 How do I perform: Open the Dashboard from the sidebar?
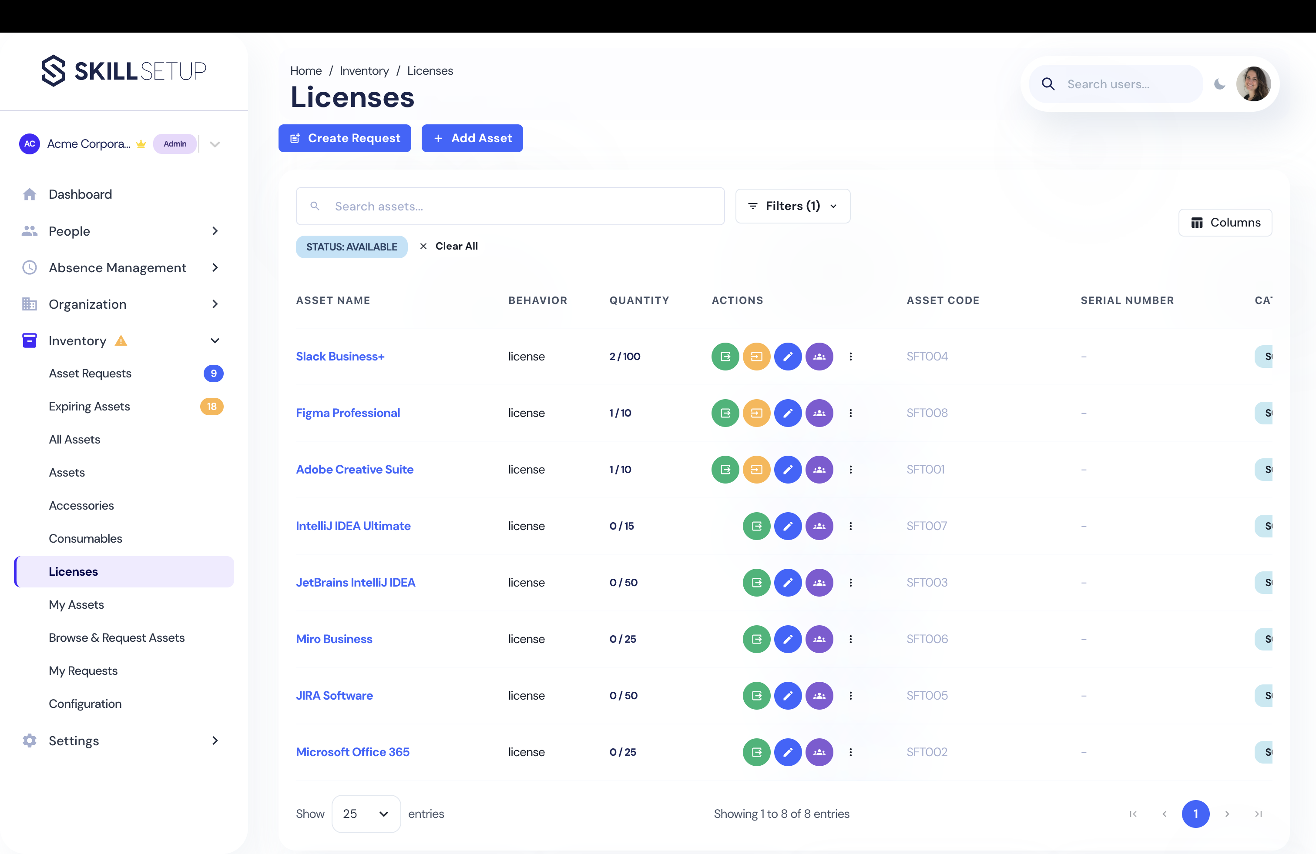pyautogui.click(x=80, y=194)
